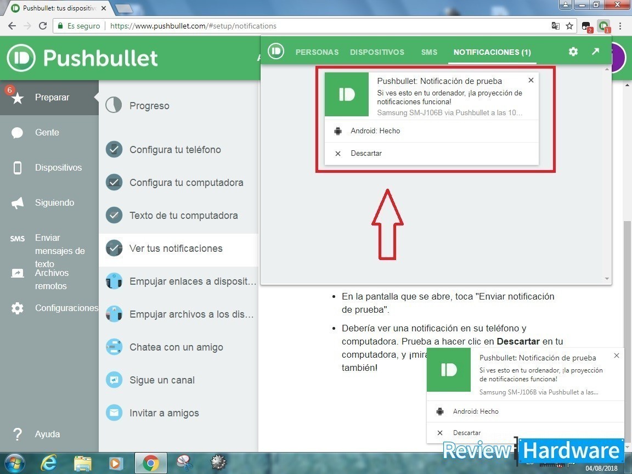Pop out extension window arrow icon

tap(595, 51)
